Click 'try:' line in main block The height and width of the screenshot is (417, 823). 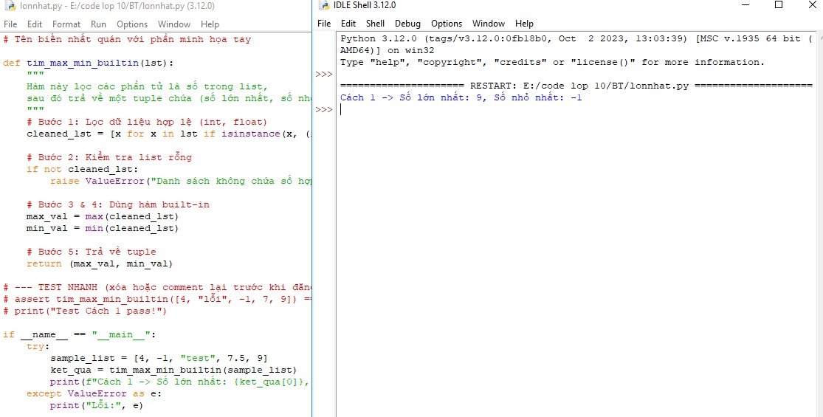(38, 346)
